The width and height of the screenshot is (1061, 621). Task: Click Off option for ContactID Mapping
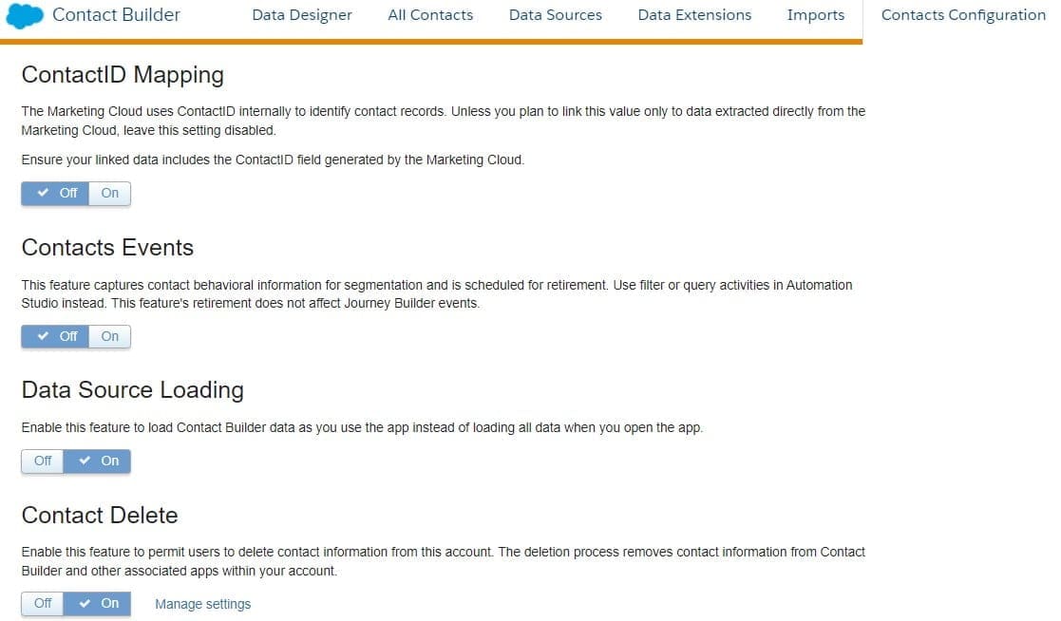tap(56, 194)
